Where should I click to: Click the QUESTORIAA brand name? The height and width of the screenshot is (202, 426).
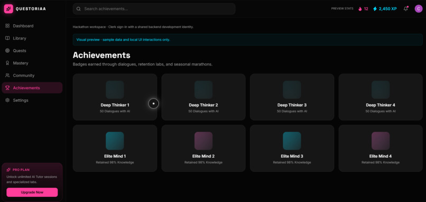click(x=31, y=8)
